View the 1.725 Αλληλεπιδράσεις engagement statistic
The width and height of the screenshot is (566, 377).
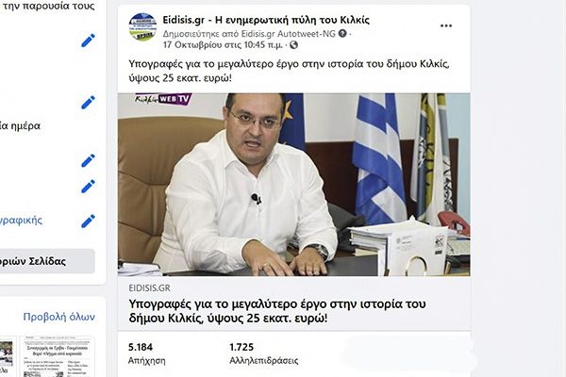click(264, 353)
